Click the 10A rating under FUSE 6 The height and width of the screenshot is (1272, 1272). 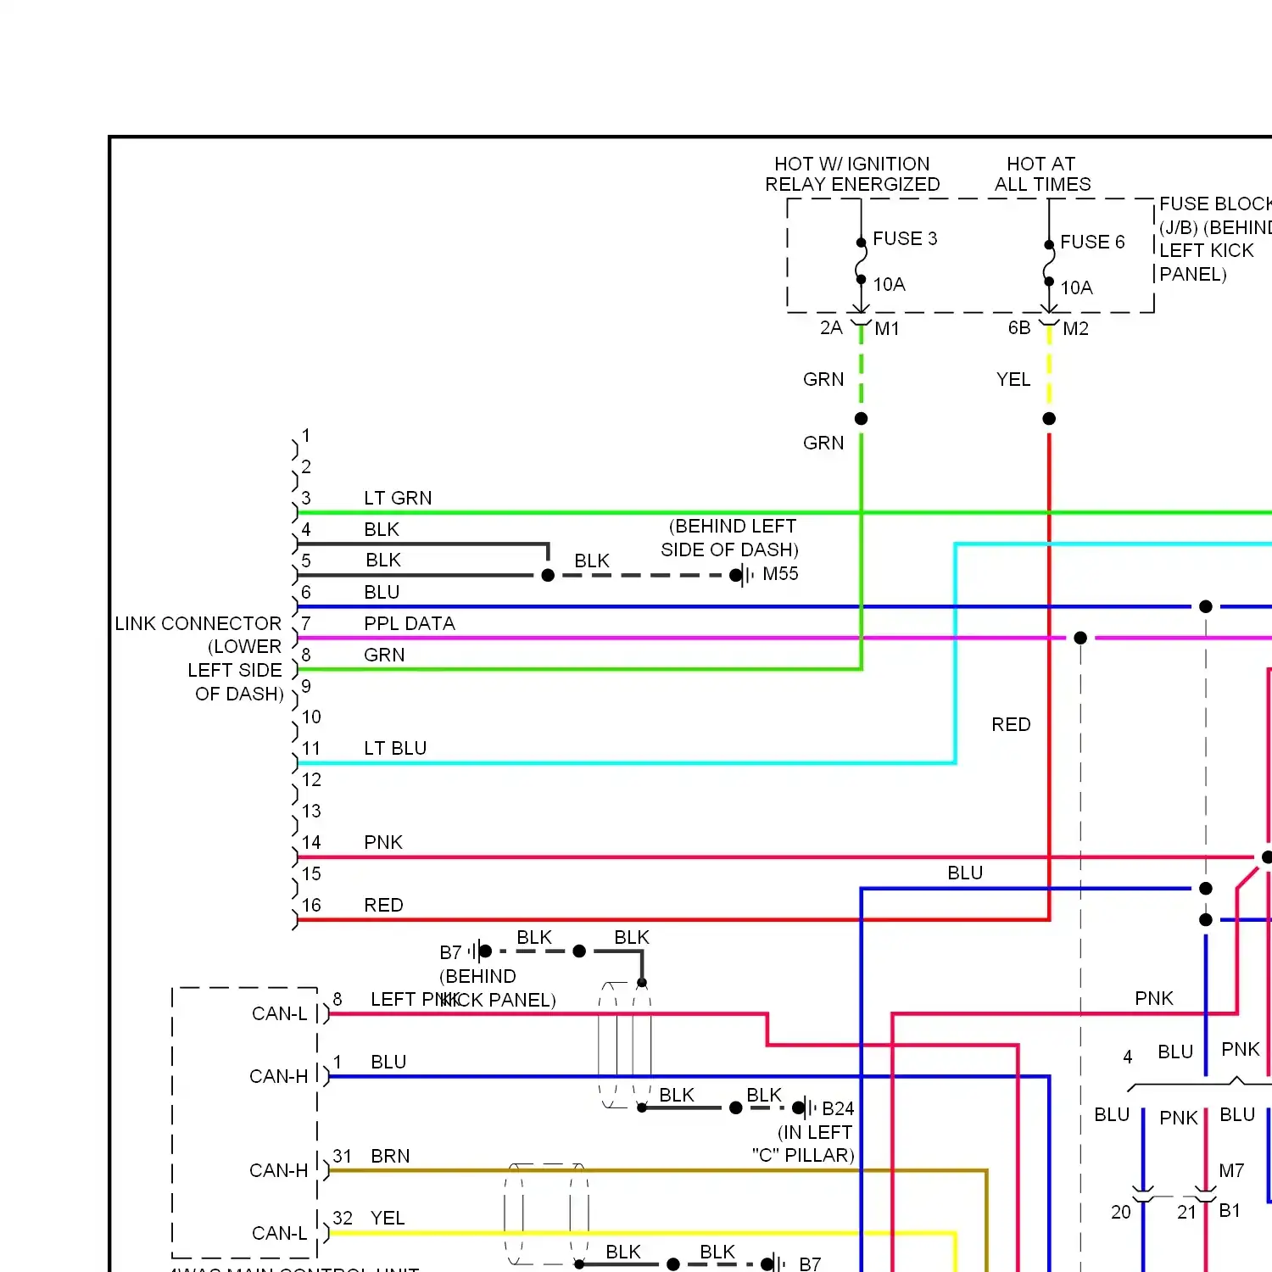[1077, 287]
